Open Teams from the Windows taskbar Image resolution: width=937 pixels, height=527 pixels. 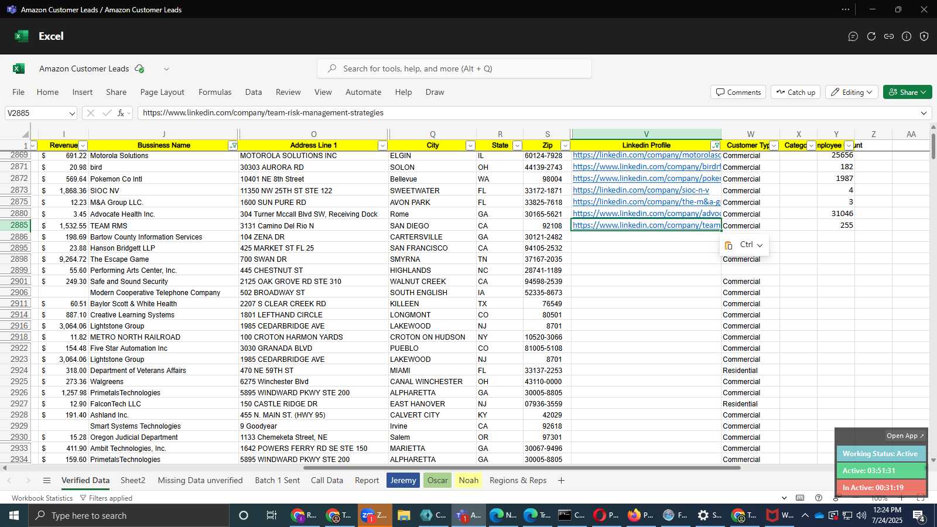tap(468, 515)
